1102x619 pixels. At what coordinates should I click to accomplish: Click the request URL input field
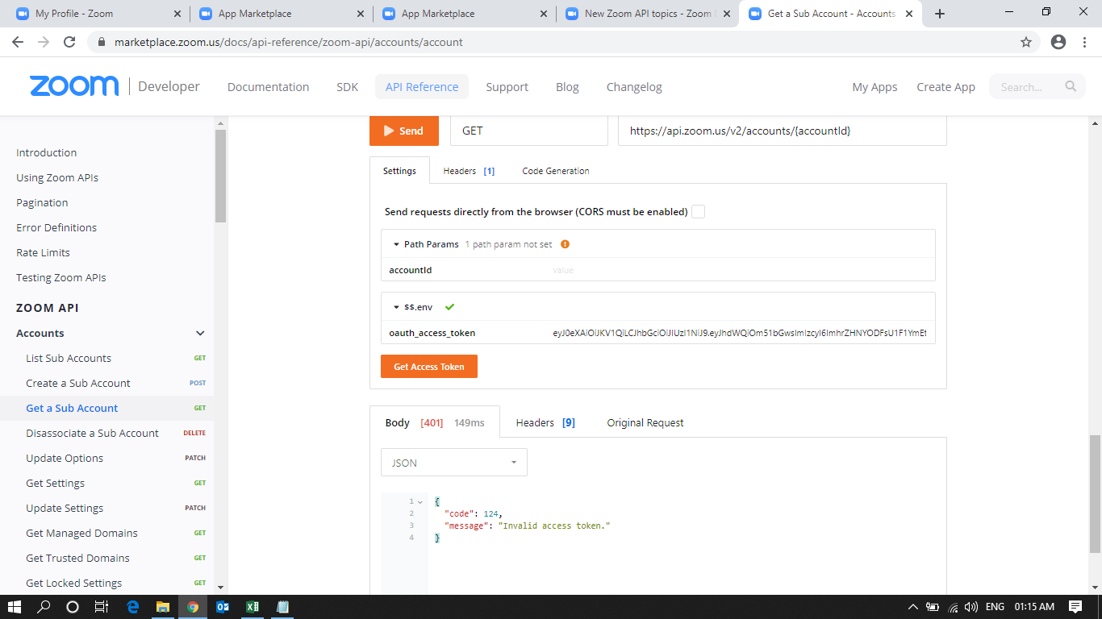tap(783, 131)
